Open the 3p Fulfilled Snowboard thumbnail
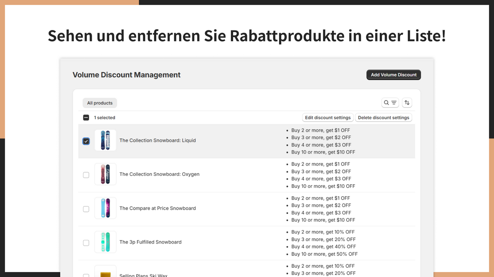This screenshot has width=494, height=277. (x=105, y=242)
